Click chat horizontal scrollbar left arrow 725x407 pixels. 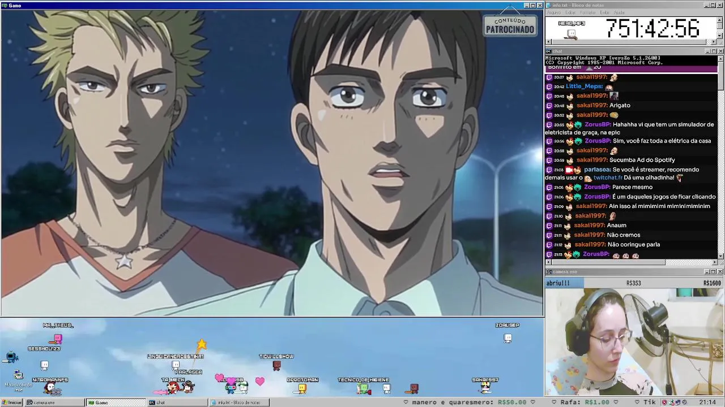(x=548, y=262)
